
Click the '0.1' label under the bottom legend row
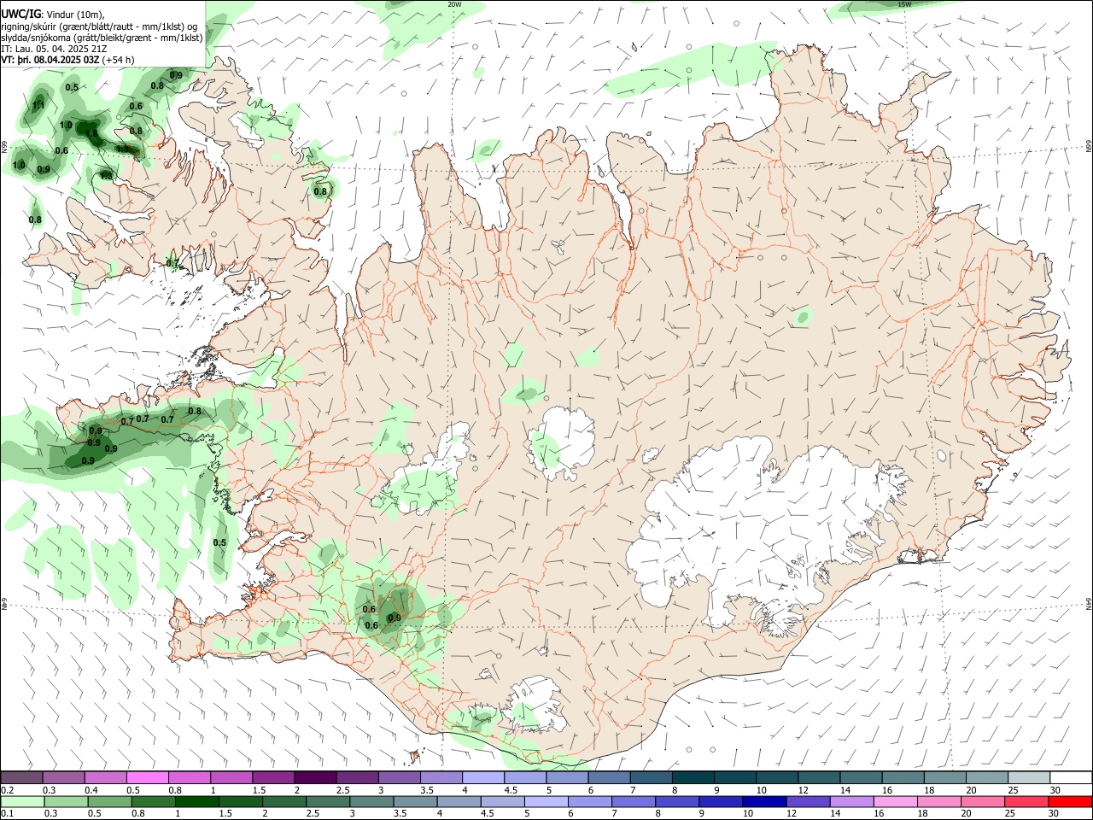point(7,814)
